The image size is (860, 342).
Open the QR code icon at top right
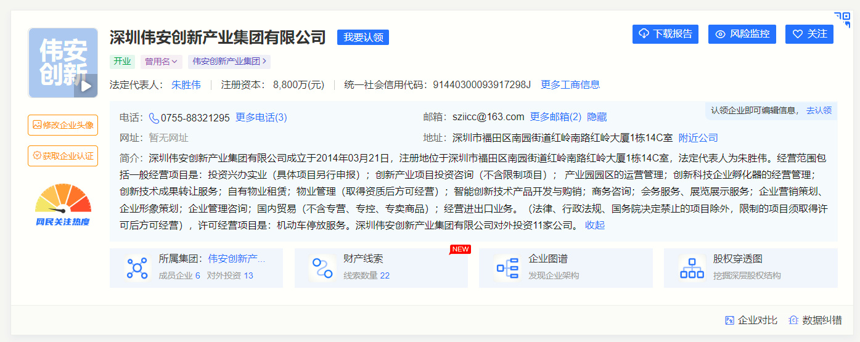(842, 20)
